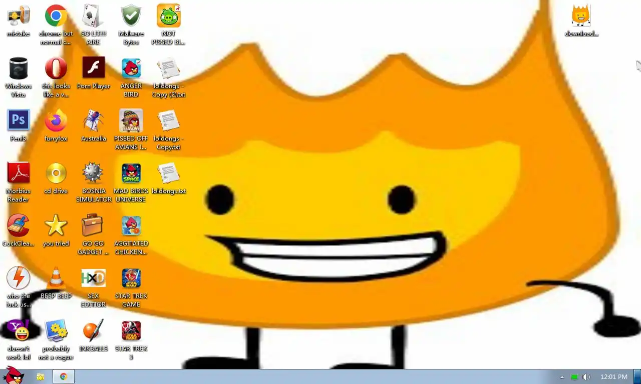Click the 'CockClea...' cleaner icon

pyautogui.click(x=19, y=231)
